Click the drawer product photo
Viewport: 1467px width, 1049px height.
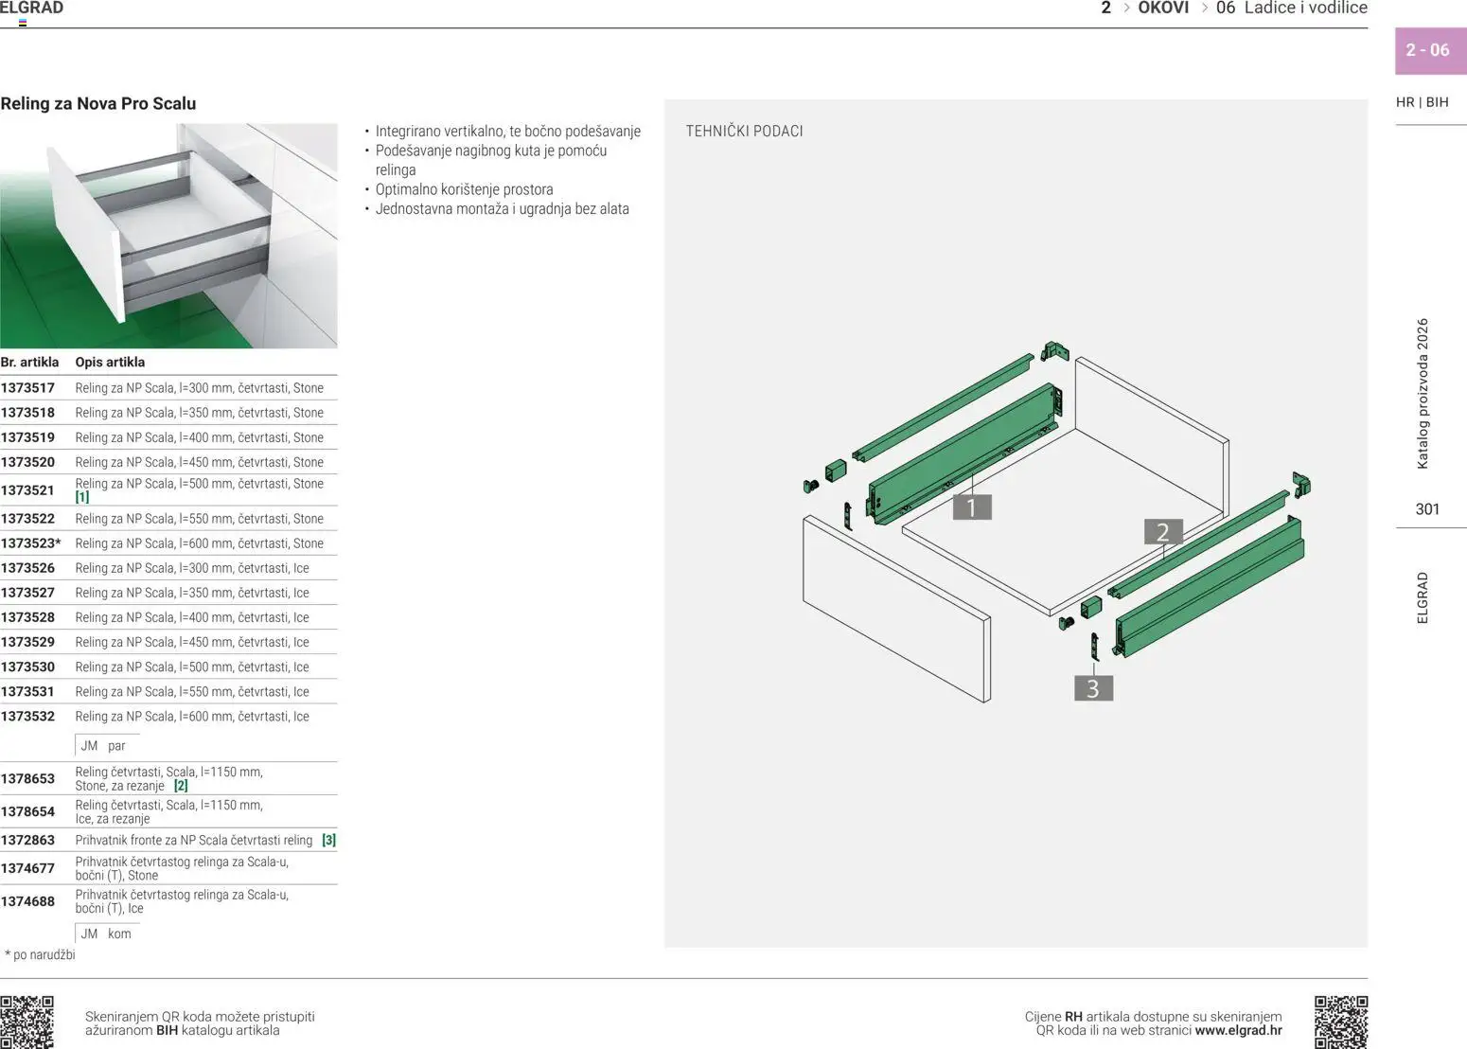click(x=168, y=235)
